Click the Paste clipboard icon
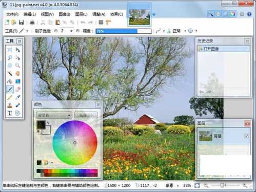The height and width of the screenshot is (192, 256). (x=57, y=22)
